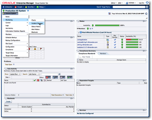Click the Create blackout button

tap(8, 101)
